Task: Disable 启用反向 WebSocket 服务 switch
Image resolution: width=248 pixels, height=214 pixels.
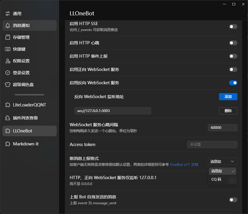Action: point(233,83)
